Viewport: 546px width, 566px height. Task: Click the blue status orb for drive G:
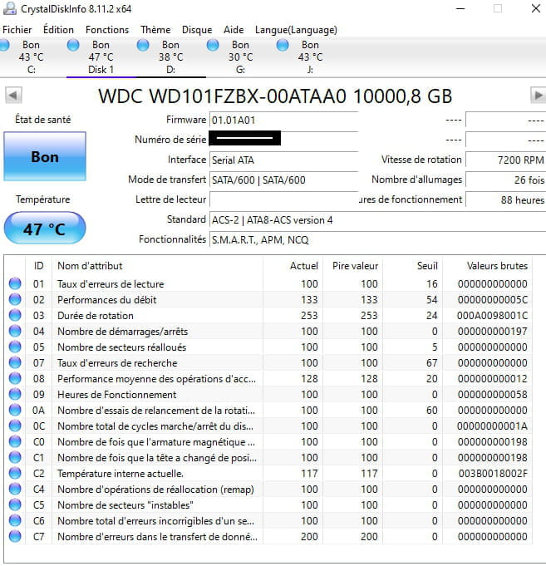coord(213,45)
